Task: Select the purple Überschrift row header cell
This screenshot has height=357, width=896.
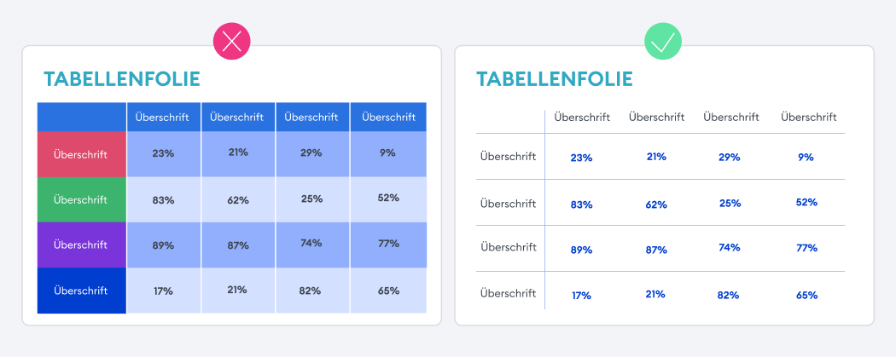Action: pos(81,245)
